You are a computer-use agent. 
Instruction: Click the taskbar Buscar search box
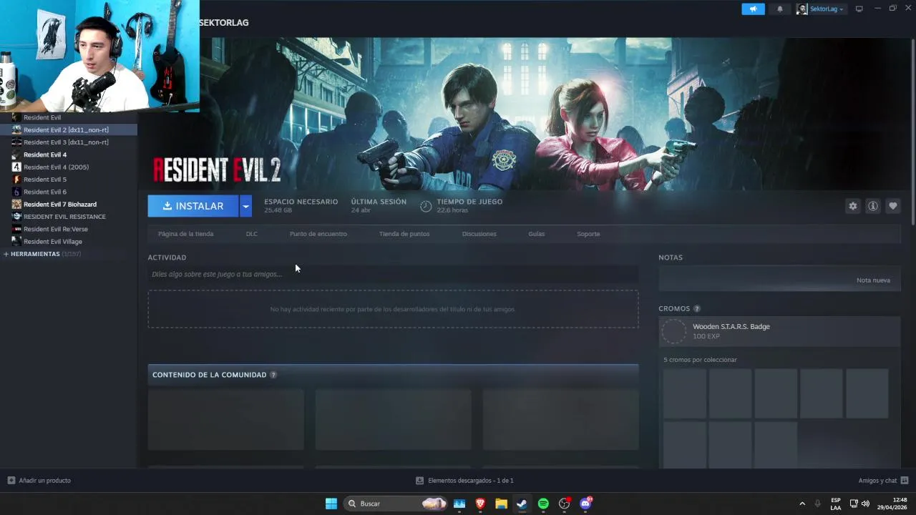click(396, 504)
